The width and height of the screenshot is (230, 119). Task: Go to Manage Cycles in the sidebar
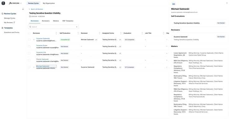click(10, 18)
